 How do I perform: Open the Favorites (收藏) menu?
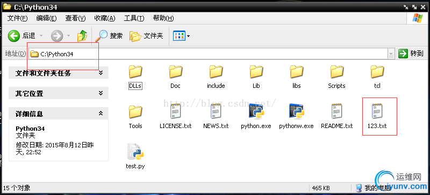point(104,18)
